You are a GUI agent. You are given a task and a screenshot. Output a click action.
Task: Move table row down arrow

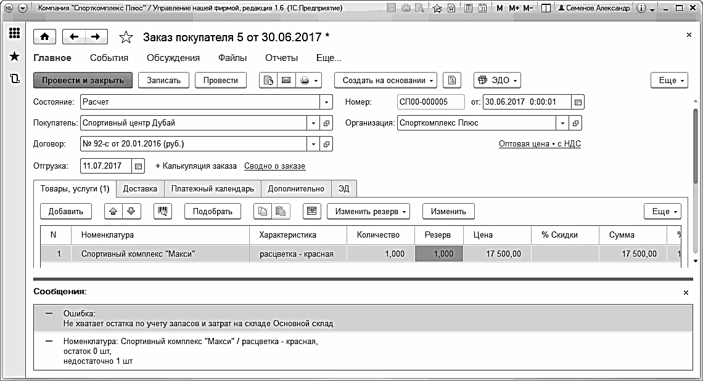[x=131, y=211]
